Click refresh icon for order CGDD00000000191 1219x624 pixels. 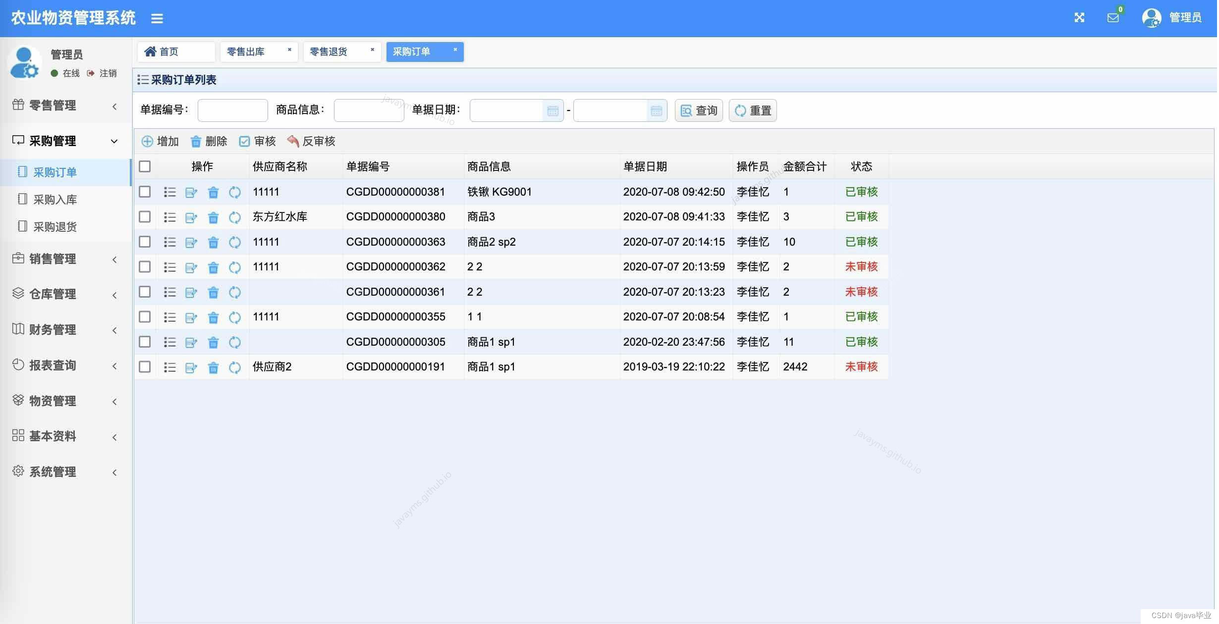coord(235,367)
